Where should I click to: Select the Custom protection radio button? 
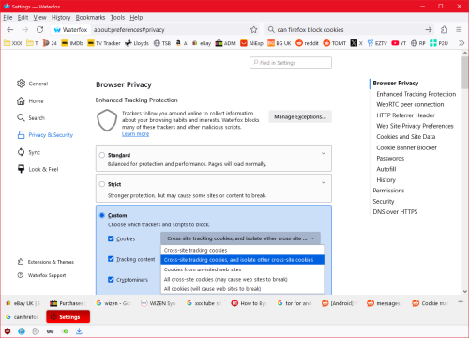click(x=102, y=215)
